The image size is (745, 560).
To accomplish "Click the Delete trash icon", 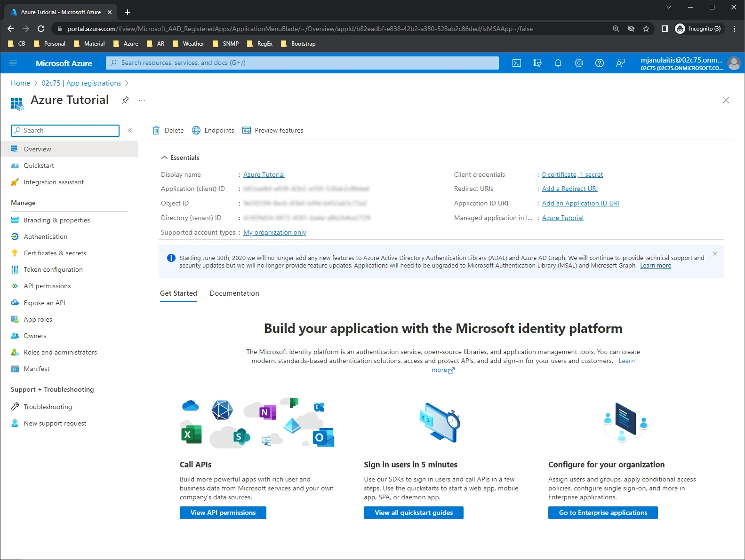I will (x=157, y=130).
